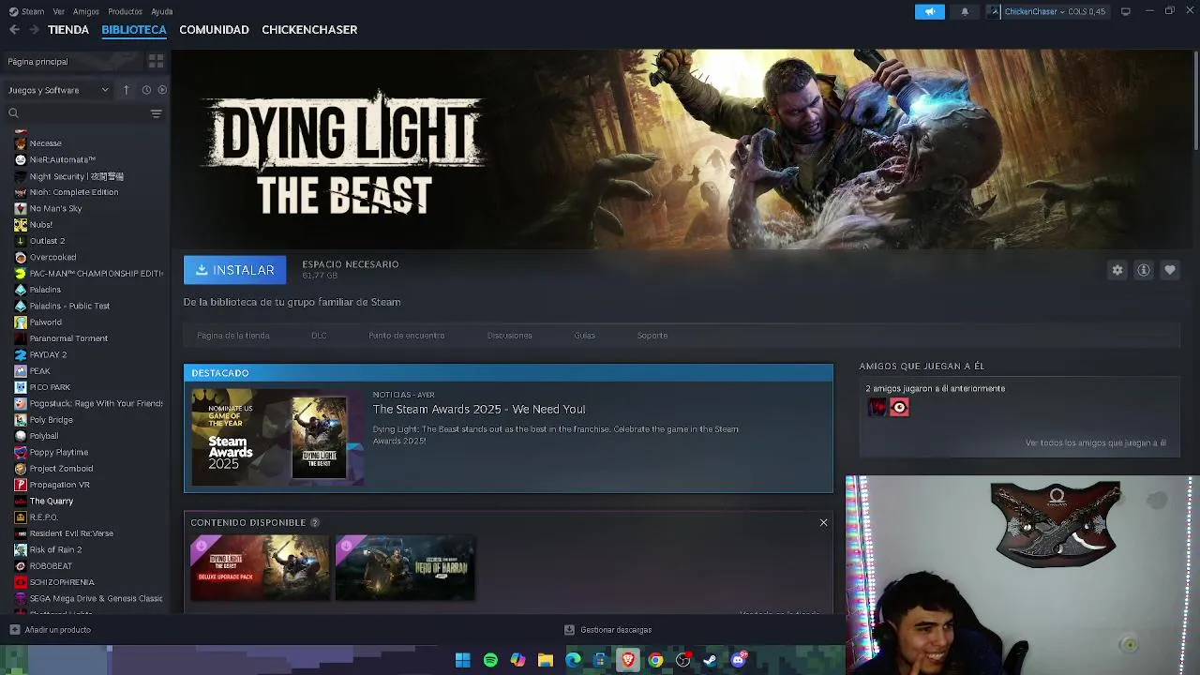Open OBS Studio from the taskbar
The width and height of the screenshot is (1200, 675).
point(683,660)
